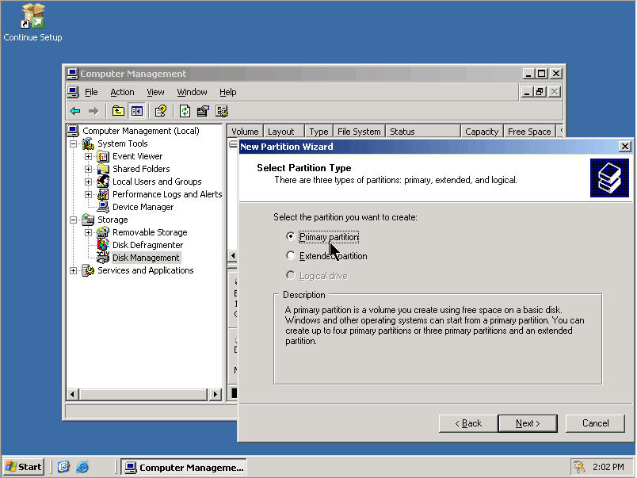Expand the Shared Folders tree node

pyautogui.click(x=88, y=169)
